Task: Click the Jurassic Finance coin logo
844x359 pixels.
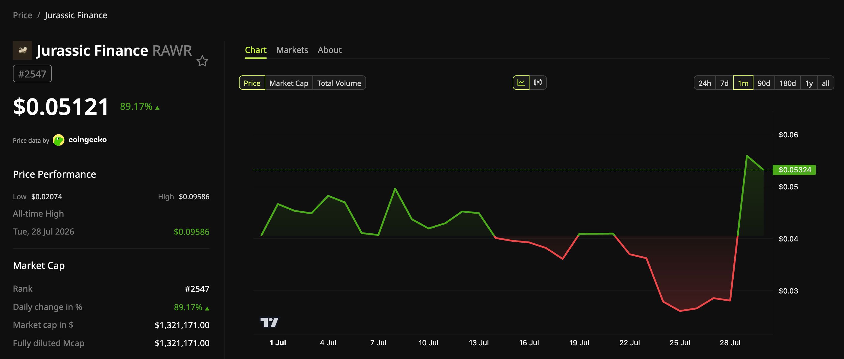Action: coord(22,50)
